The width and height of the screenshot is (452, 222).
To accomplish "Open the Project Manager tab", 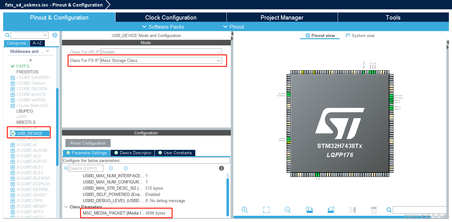I will click(282, 17).
